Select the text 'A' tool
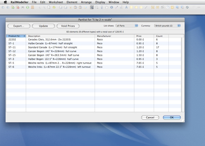Viewport: 205px width, 146px height. [126, 7]
